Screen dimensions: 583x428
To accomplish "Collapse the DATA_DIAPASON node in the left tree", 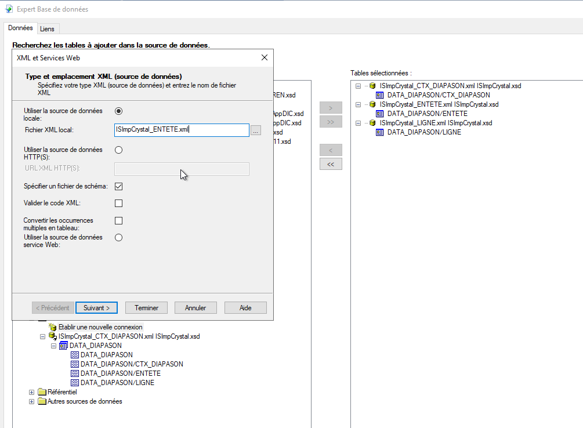I will click(x=53, y=346).
